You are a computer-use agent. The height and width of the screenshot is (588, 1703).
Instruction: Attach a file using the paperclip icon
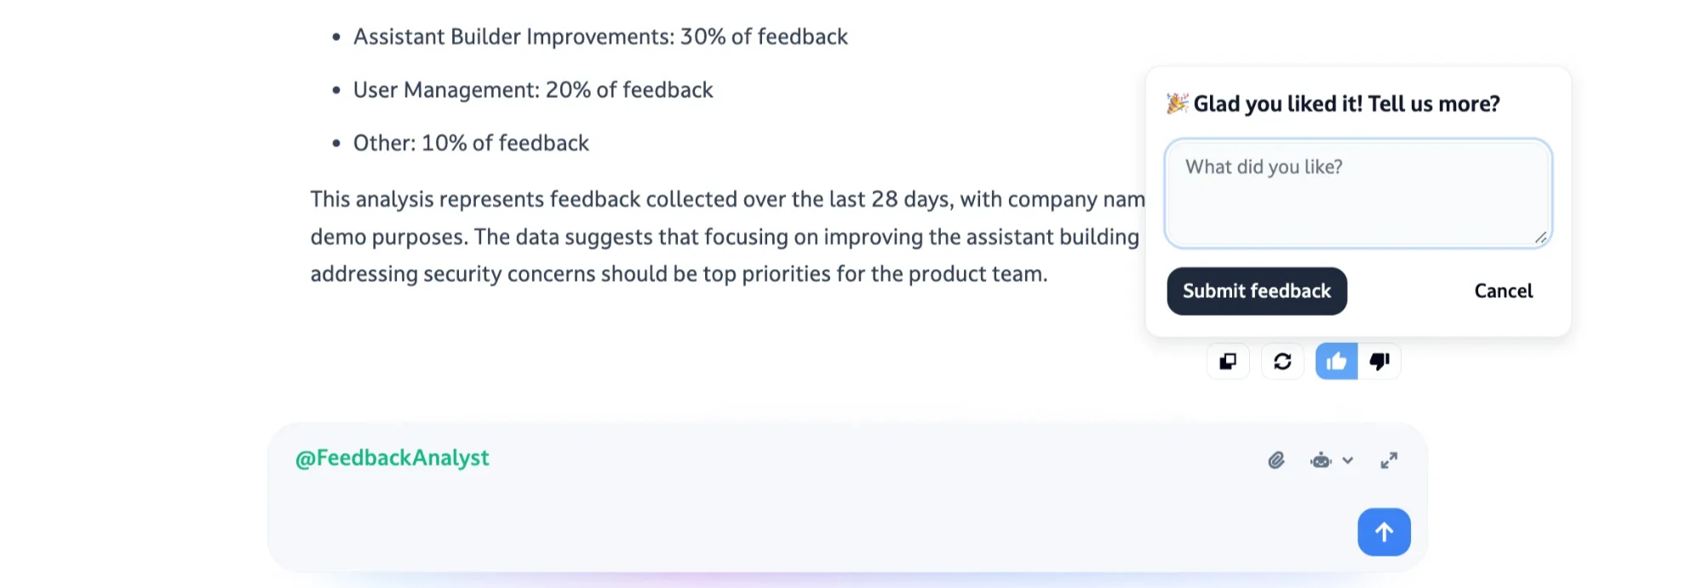(1275, 460)
